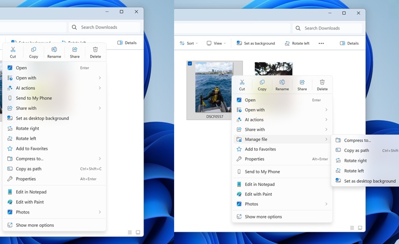Screen dimensions: 399x244
Task: Expand AI actions submenu in left menu
Action: click(x=99, y=88)
